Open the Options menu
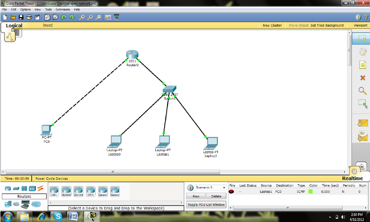Image resolution: width=370 pixels, height=222 pixels. (x=25, y=10)
